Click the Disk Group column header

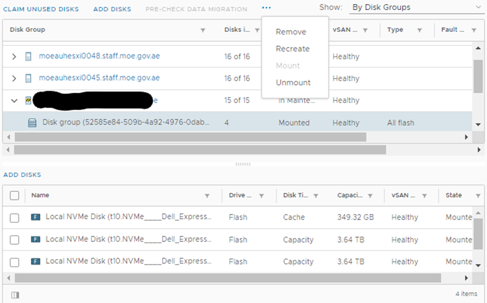[27, 30]
